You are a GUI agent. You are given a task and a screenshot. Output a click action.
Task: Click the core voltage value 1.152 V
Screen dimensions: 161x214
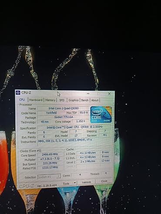(x=80, y=121)
